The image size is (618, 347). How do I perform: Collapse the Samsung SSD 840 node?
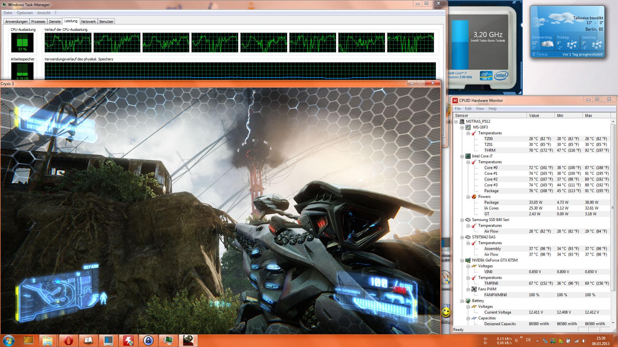tap(462, 220)
